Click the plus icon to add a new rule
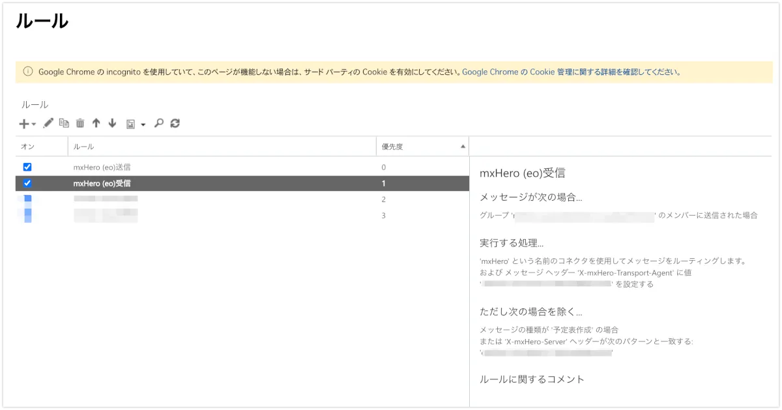 24,123
